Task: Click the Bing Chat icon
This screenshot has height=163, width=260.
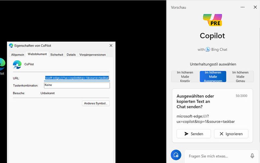Action: (208, 49)
